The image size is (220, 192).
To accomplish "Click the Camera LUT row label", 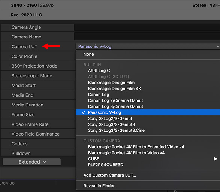I will [24, 47].
